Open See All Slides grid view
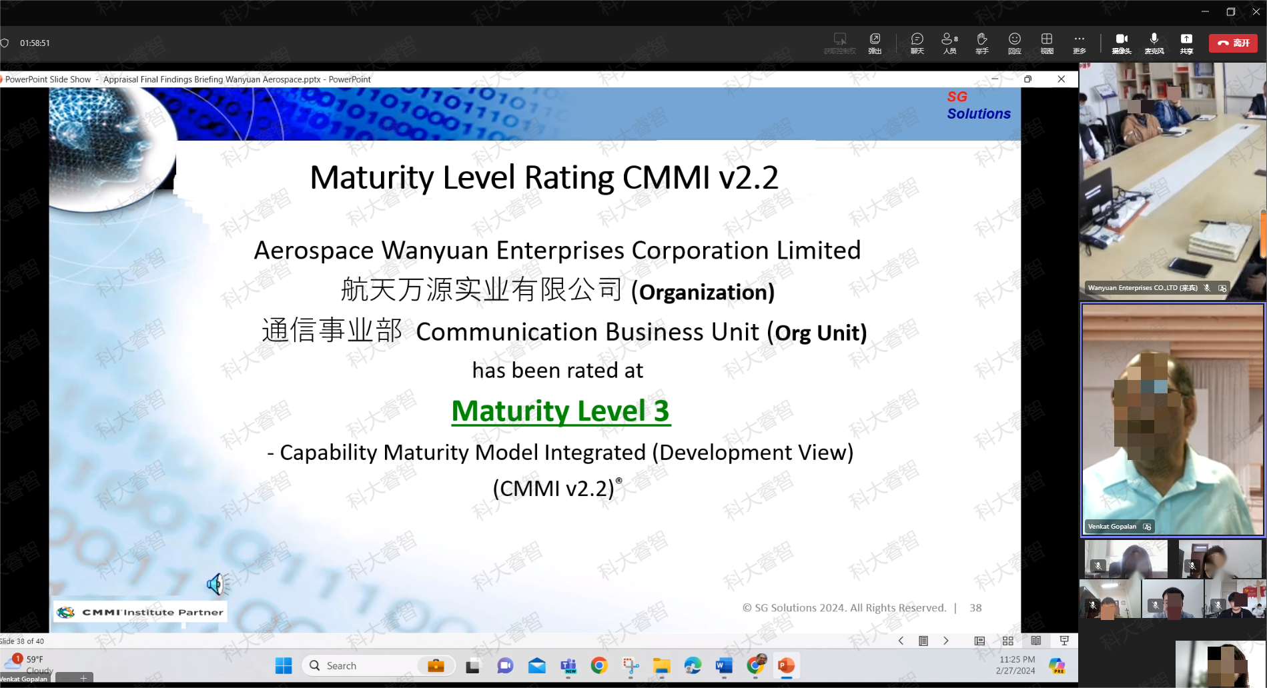The width and height of the screenshot is (1267, 688). tap(1008, 641)
